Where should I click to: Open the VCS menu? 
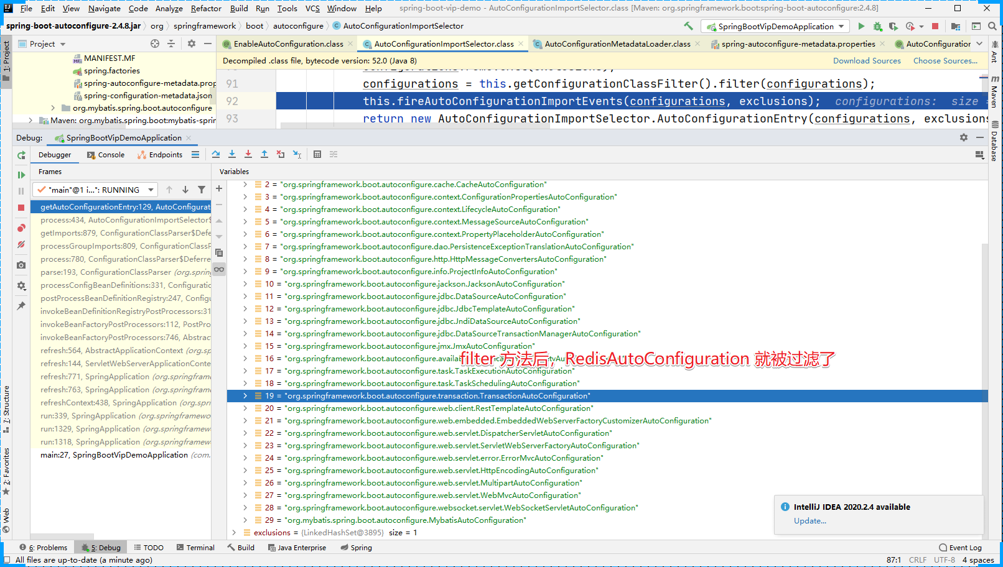[312, 8]
